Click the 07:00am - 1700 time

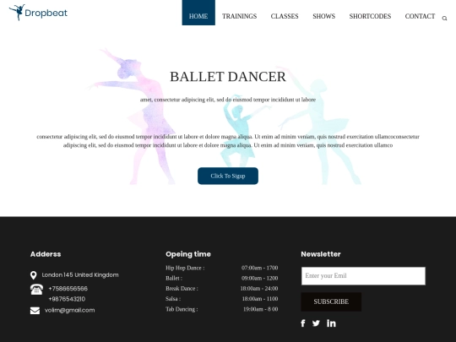[x=260, y=268]
